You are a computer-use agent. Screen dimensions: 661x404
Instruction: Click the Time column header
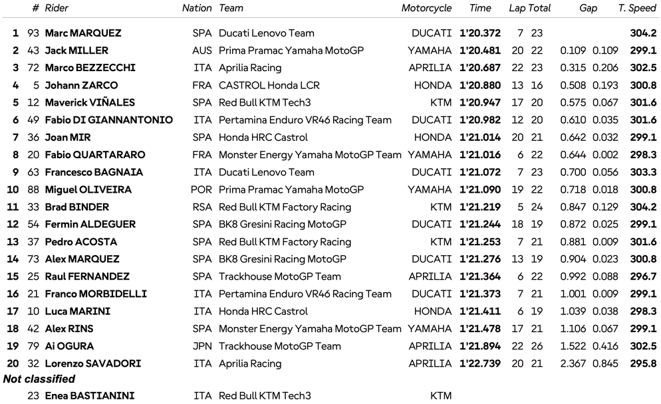pos(480,9)
